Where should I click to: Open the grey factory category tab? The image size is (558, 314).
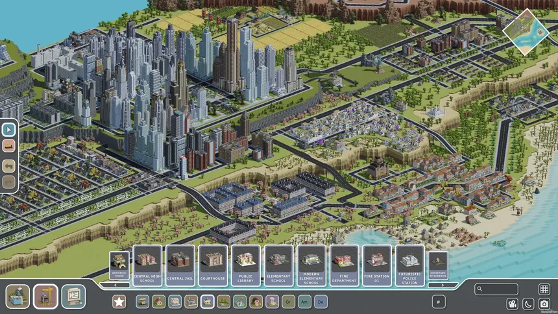pos(191,302)
